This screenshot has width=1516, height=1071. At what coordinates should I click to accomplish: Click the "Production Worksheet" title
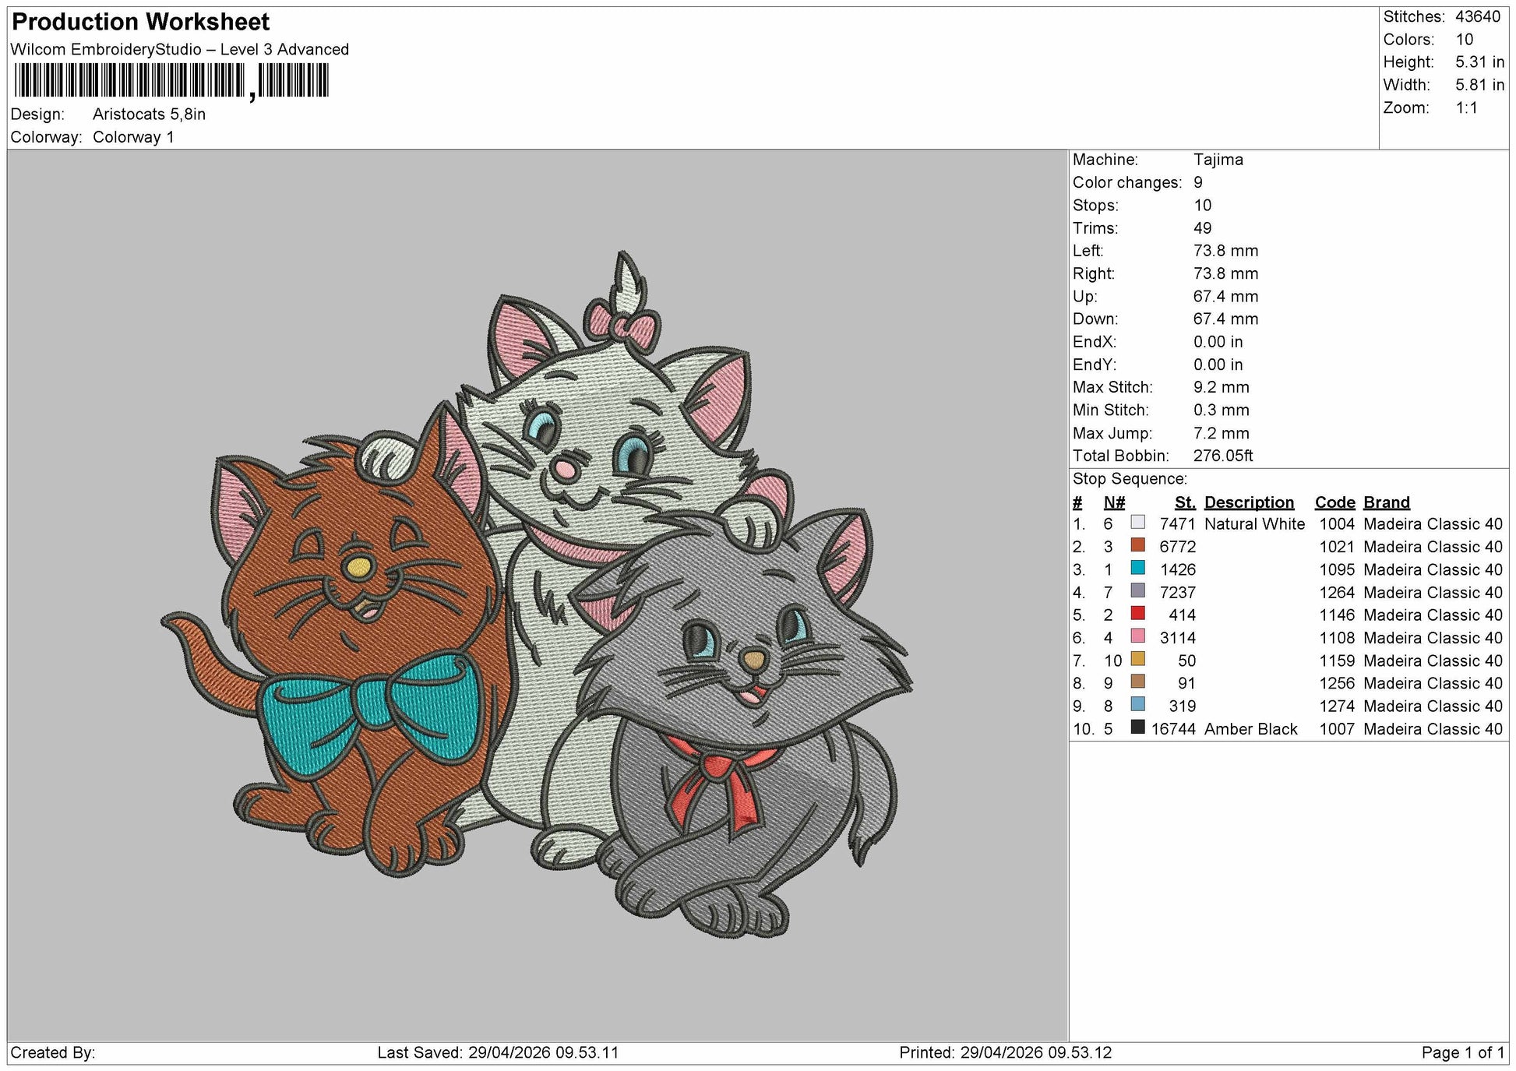pos(141,22)
